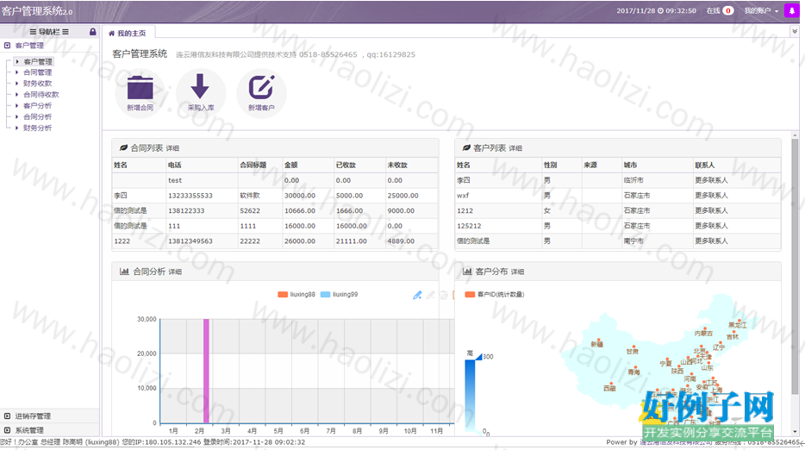Open 合同待收款 tree item
Image resolution: width=805 pixels, height=450 pixels.
point(41,95)
